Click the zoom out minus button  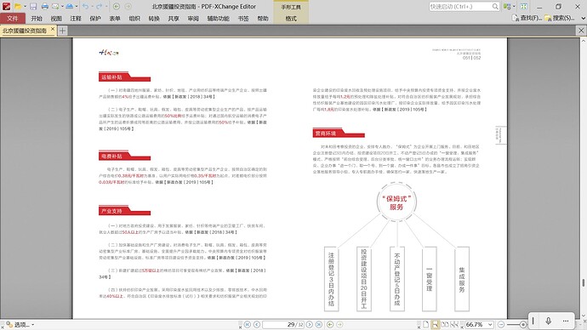pos(501,324)
